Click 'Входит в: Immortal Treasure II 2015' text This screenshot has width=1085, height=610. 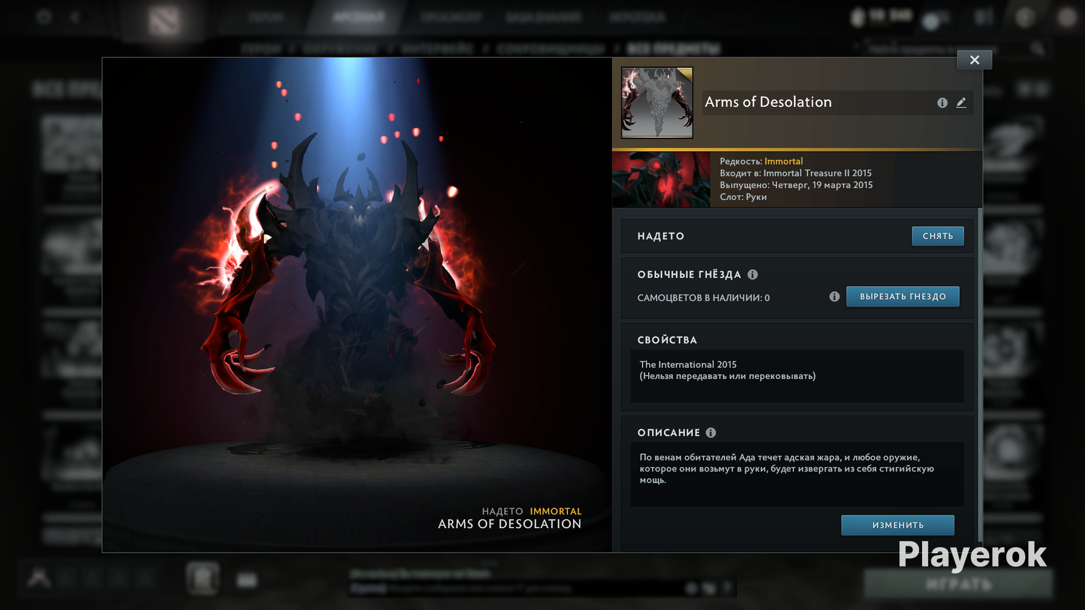[x=796, y=173]
